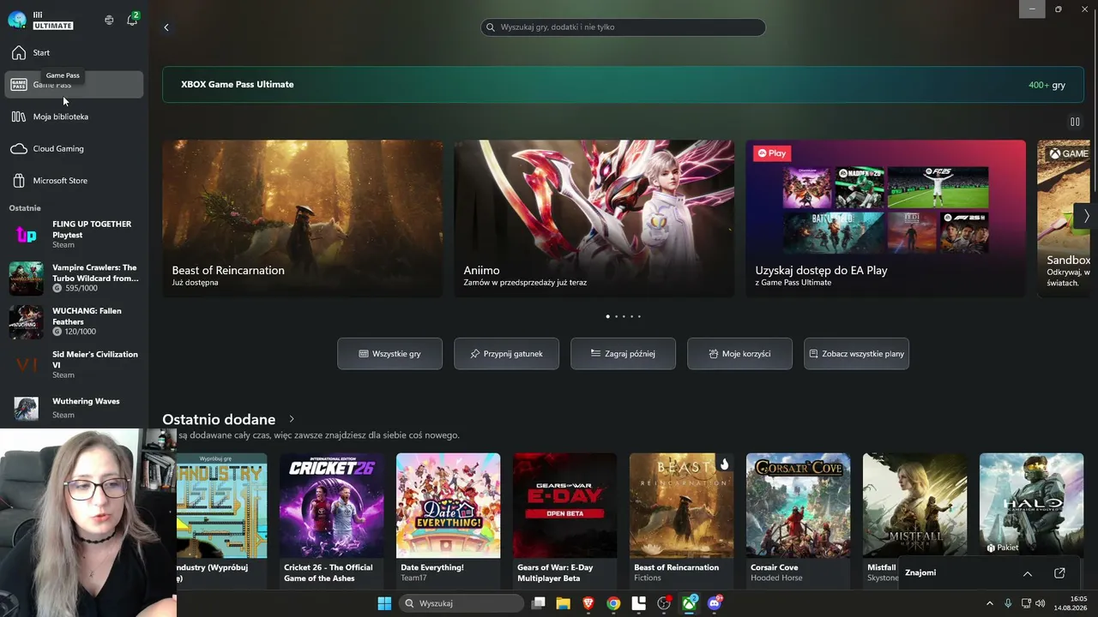Open Gears of War: E-Day beta tile

[x=565, y=519]
